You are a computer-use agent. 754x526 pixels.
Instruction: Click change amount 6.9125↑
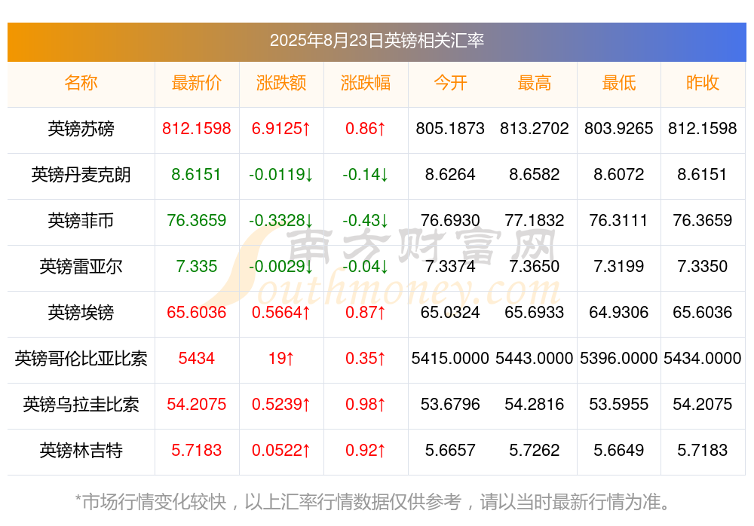click(x=280, y=128)
